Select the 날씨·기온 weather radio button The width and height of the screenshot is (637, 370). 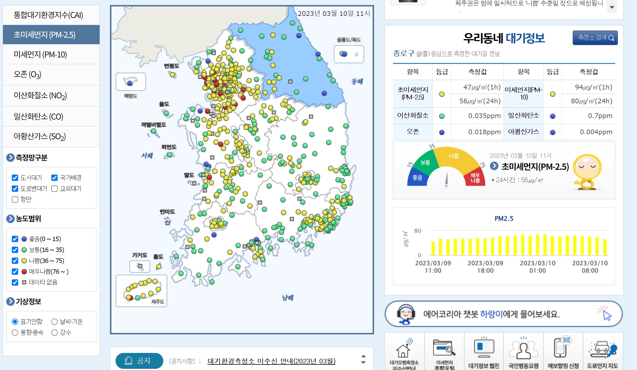pos(54,321)
